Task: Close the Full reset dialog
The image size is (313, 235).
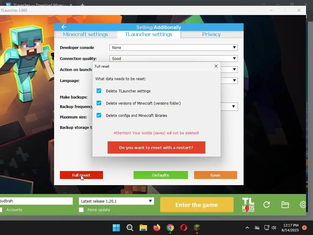Action: (x=216, y=66)
